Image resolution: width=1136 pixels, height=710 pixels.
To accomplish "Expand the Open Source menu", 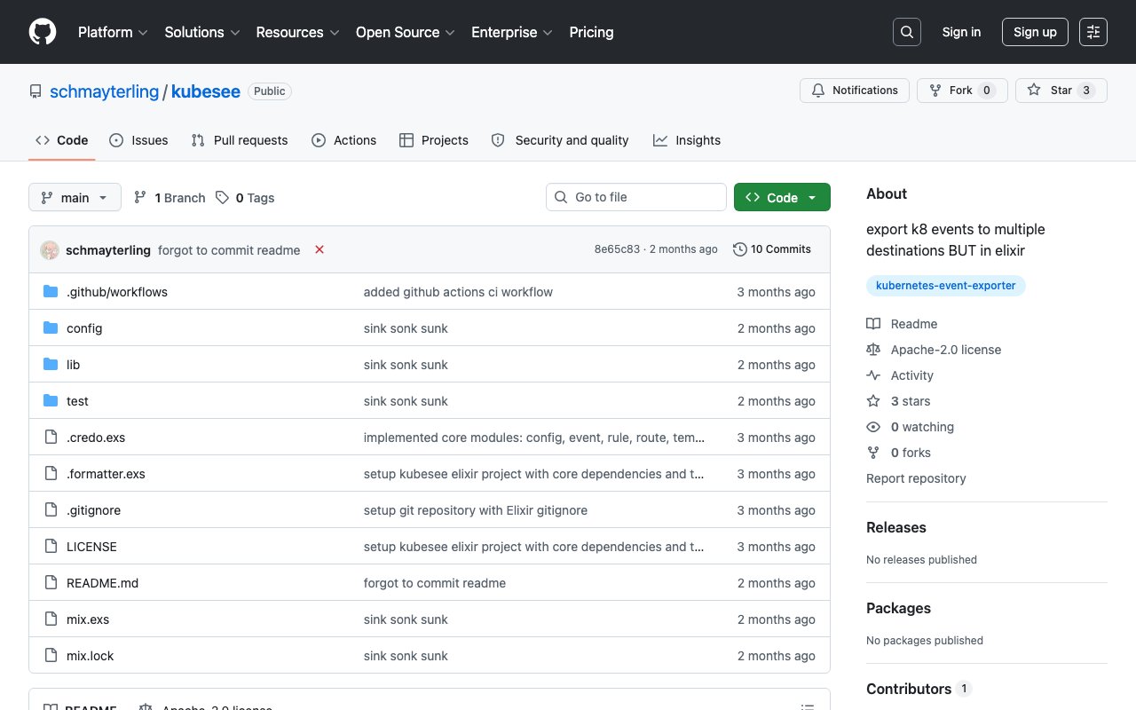I will point(406,32).
